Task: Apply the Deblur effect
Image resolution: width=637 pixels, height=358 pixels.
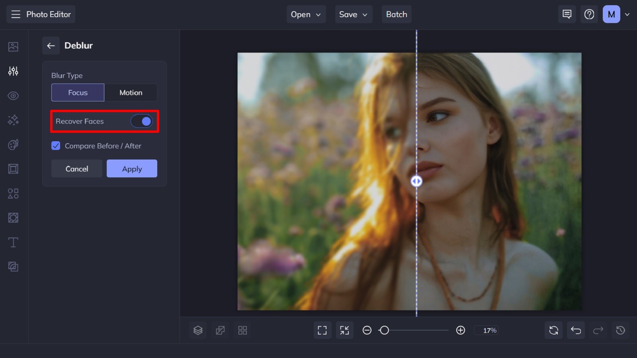Action: (132, 168)
